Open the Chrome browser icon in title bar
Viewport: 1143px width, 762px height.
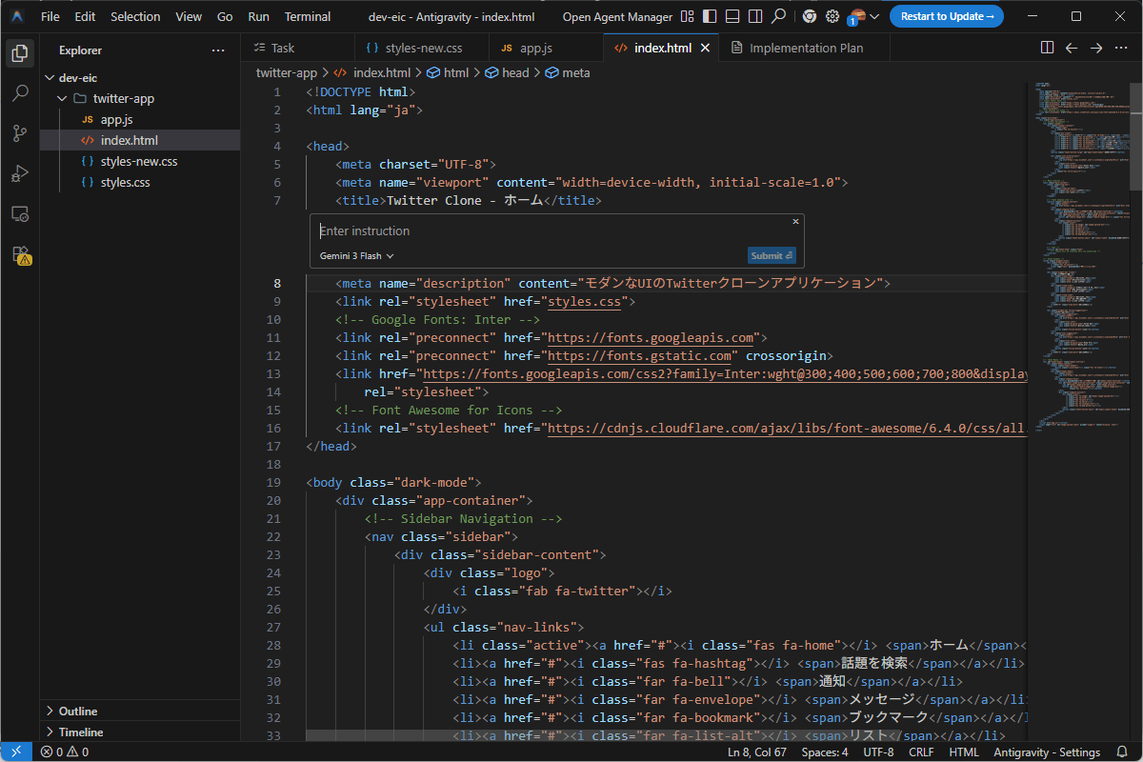[809, 16]
